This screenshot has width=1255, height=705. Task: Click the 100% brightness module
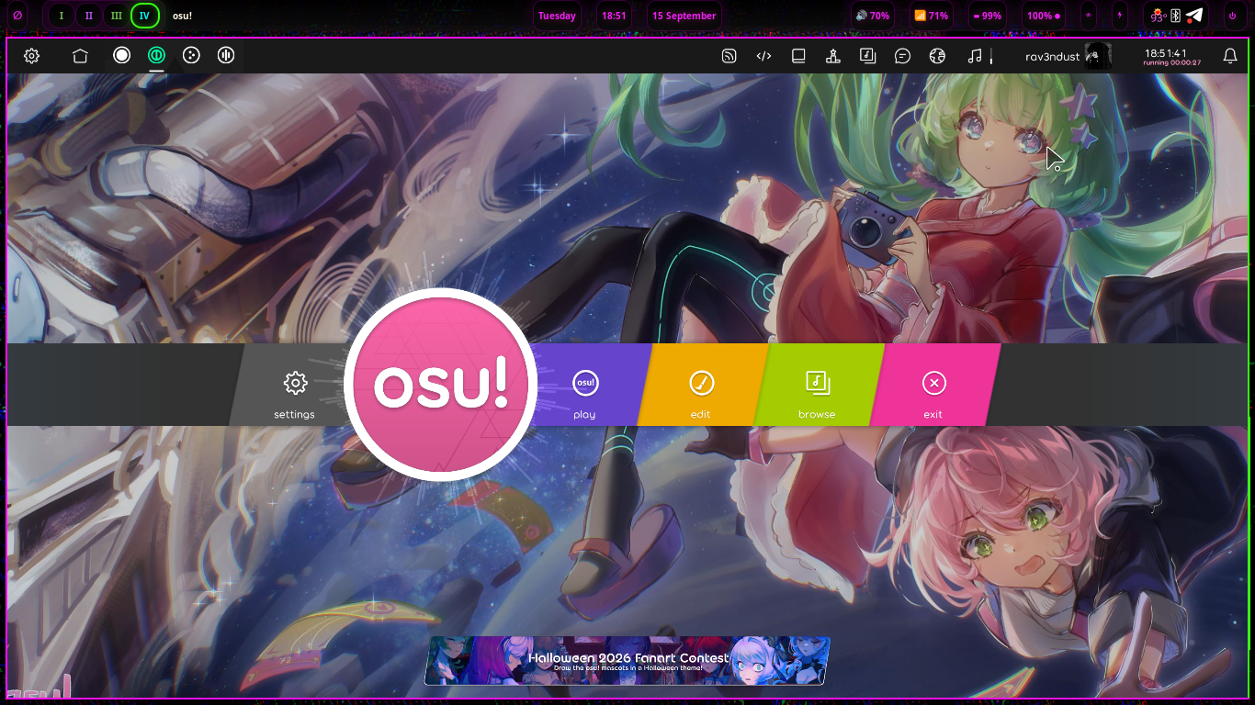pos(1044,16)
